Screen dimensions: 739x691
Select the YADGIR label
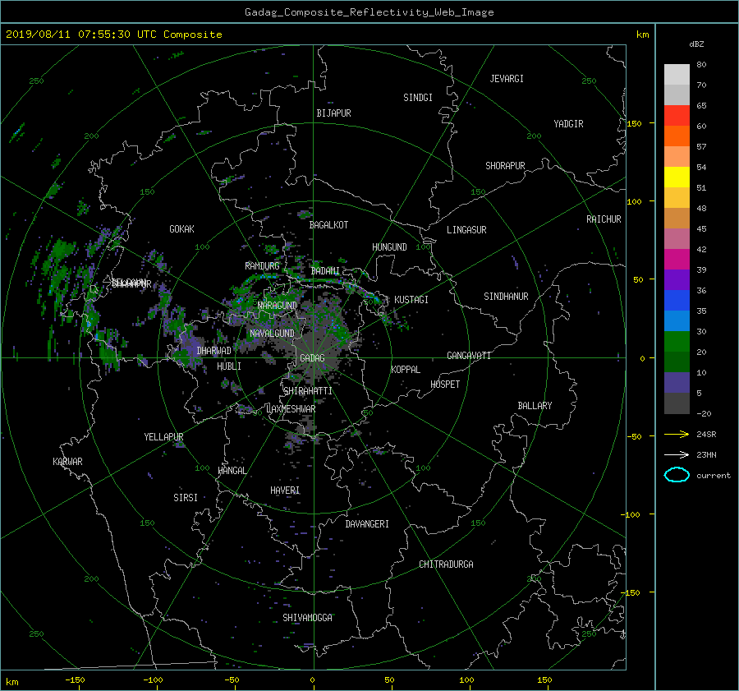point(568,124)
